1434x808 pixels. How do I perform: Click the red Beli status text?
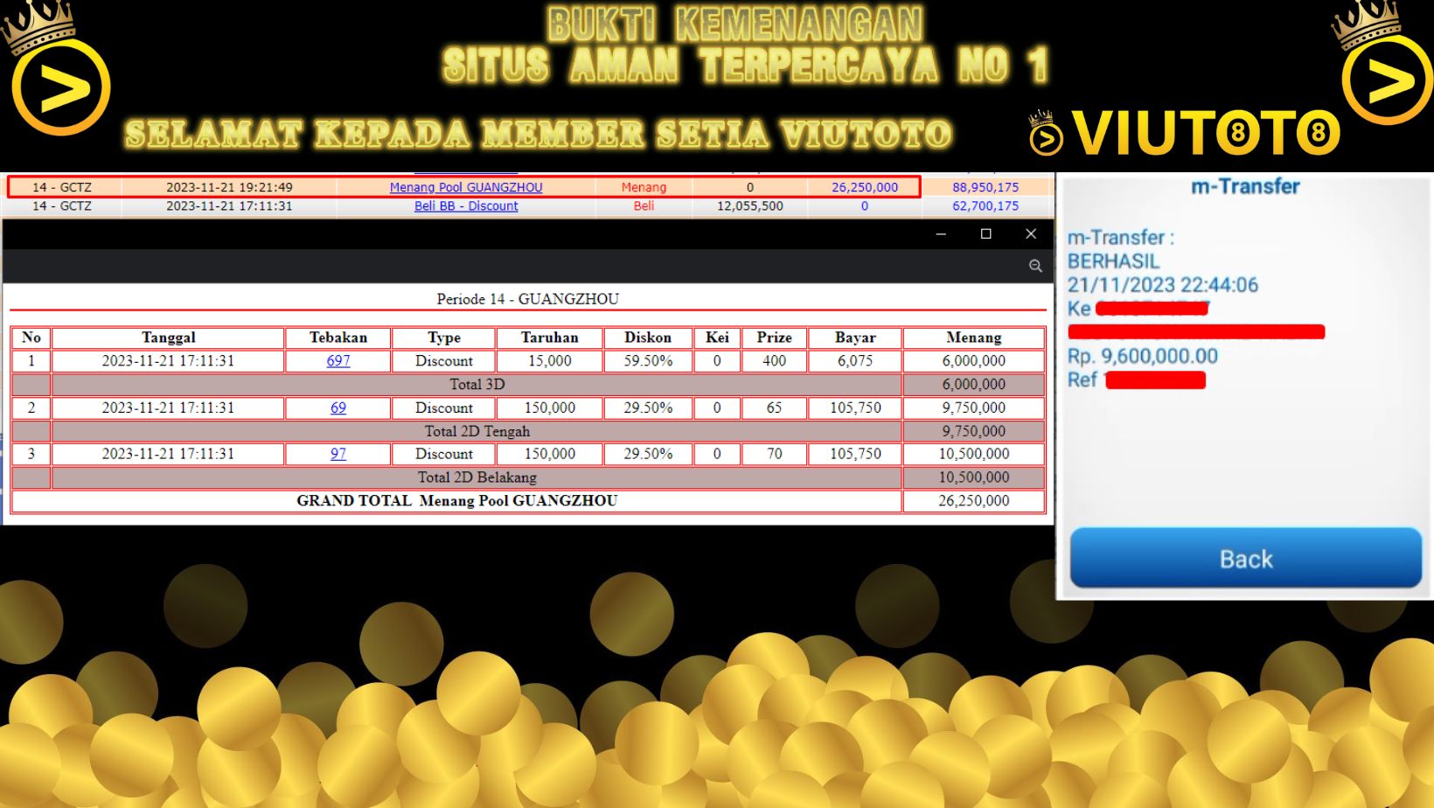[x=644, y=206]
